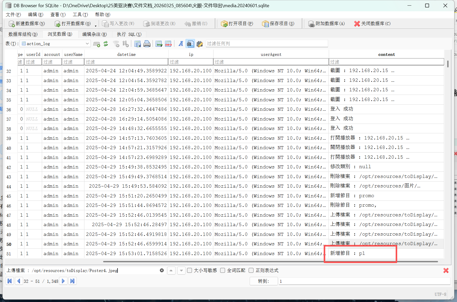Open the action_log table dropdown
This screenshot has width=457, height=302.
point(55,44)
